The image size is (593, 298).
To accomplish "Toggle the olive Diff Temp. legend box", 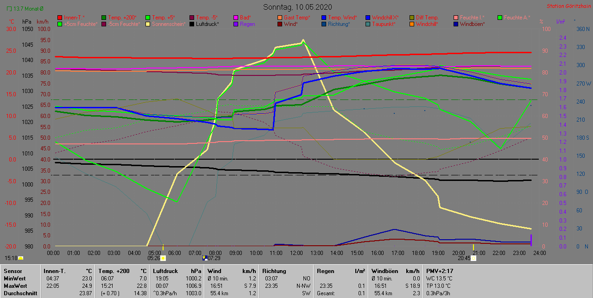I will tap(412, 18).
